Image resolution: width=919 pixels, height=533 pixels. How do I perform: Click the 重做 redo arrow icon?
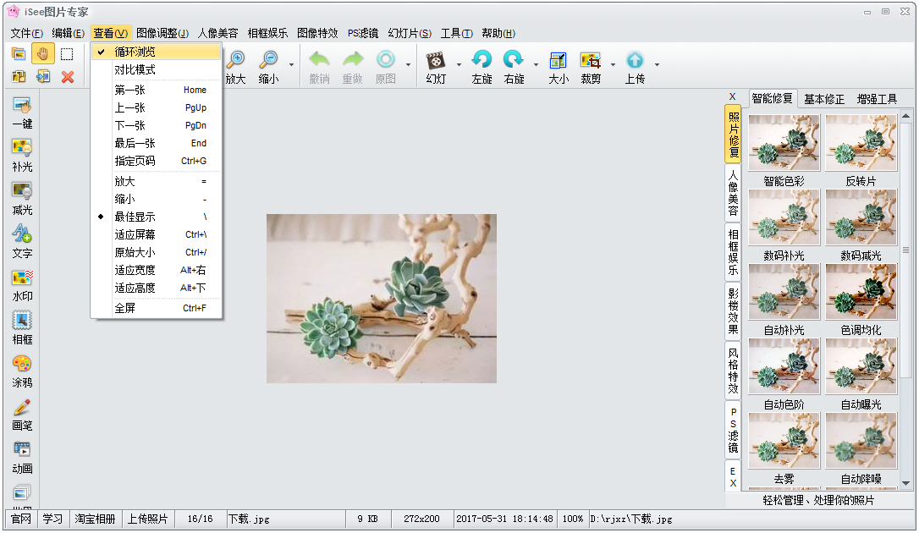353,59
